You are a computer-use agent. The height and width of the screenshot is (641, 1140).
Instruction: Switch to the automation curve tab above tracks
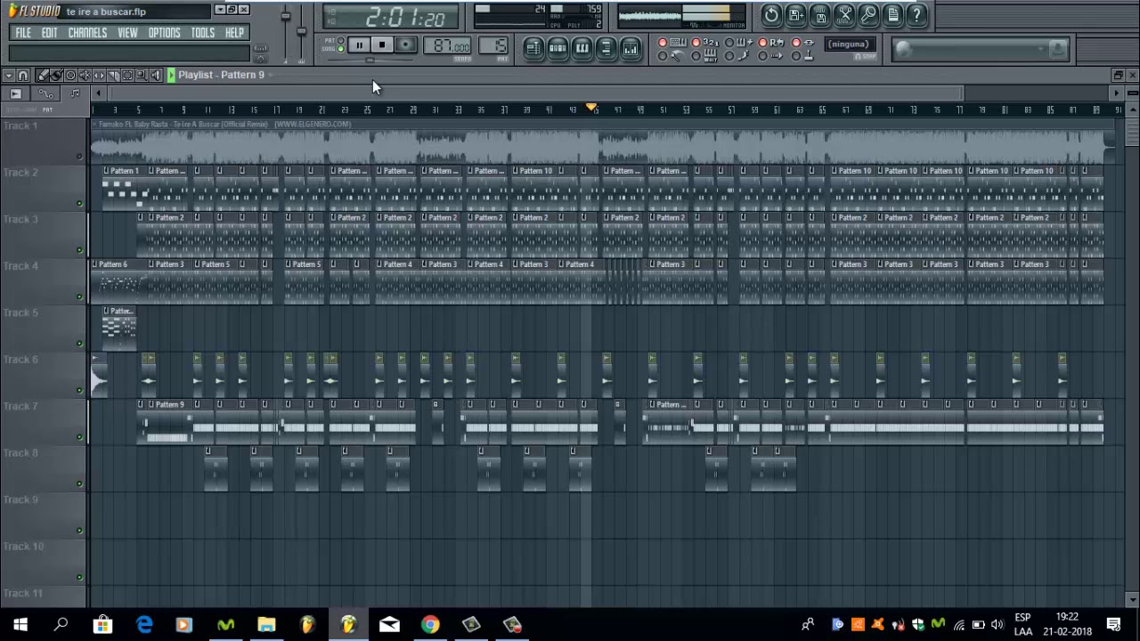pyautogui.click(x=45, y=93)
